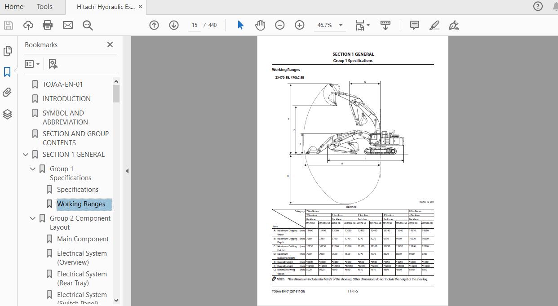
Task: Open Group 2 Component Layout bookmark
Action: [80, 223]
